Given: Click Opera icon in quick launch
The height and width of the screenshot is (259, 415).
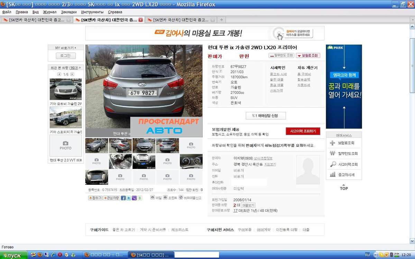Looking at the screenshot, I should click(60, 255).
